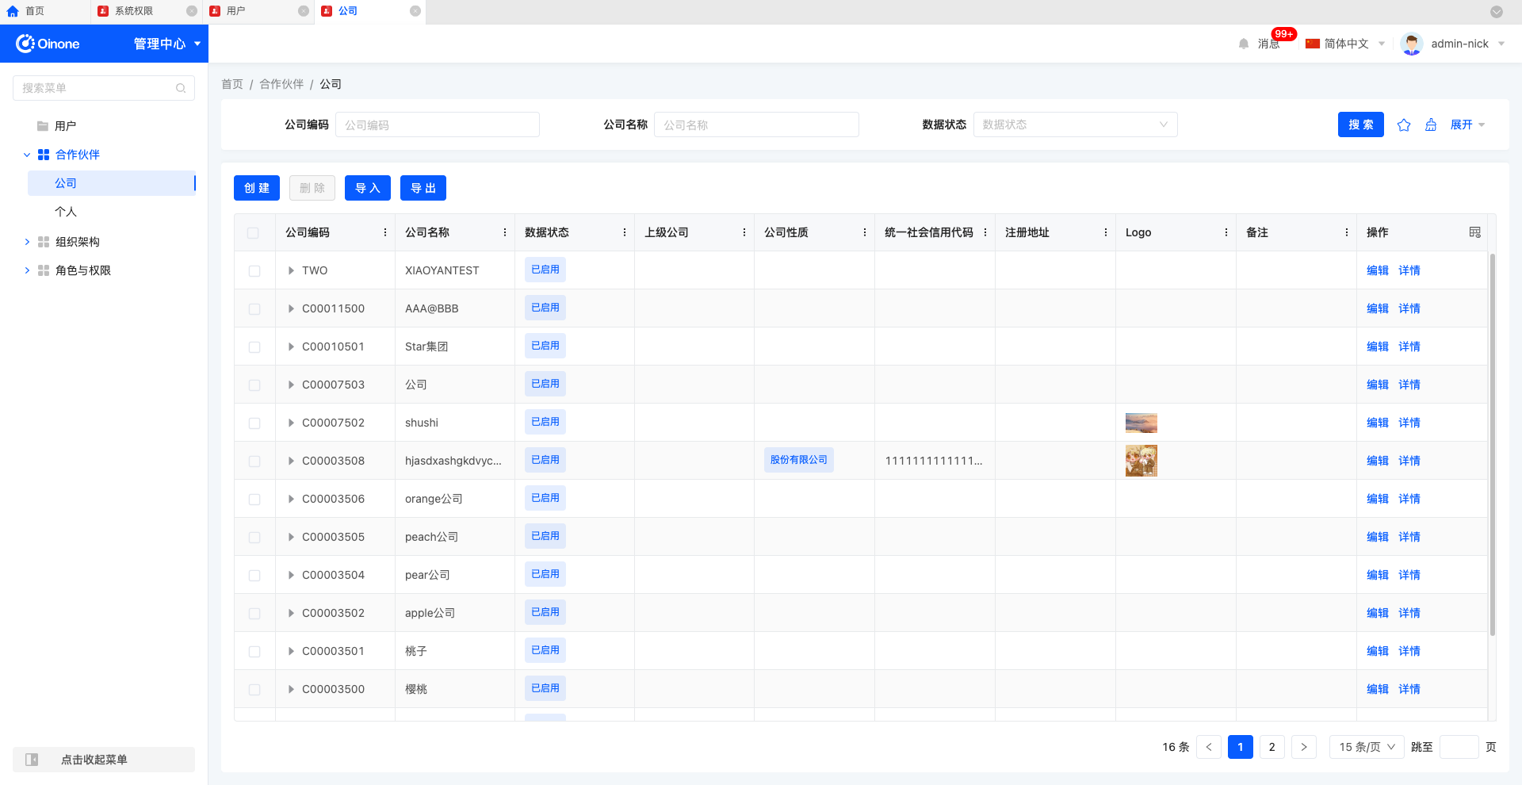Open 用户 in the sidebar menu
Image resolution: width=1522 pixels, height=785 pixels.
pos(65,126)
